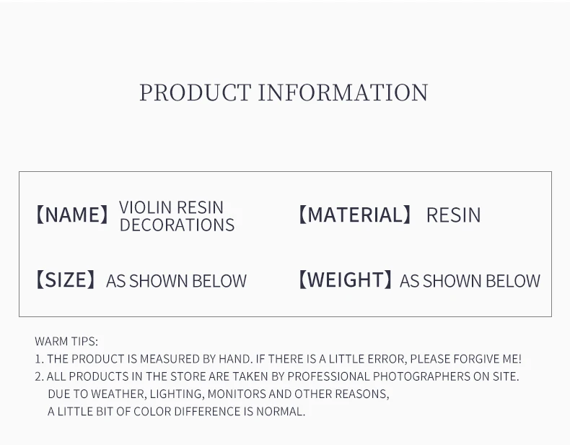Click the LITTLE ERROR phrase in tip one
The height and width of the screenshot is (445, 570).
pyautogui.click(x=367, y=359)
